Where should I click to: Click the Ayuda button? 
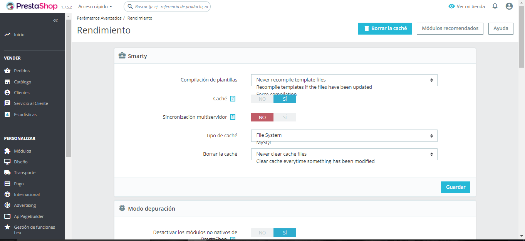(x=501, y=28)
